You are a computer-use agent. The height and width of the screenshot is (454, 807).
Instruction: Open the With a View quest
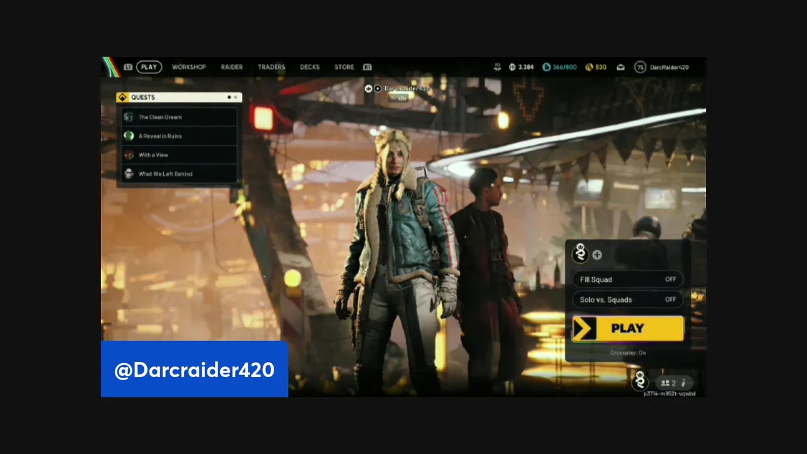click(179, 154)
